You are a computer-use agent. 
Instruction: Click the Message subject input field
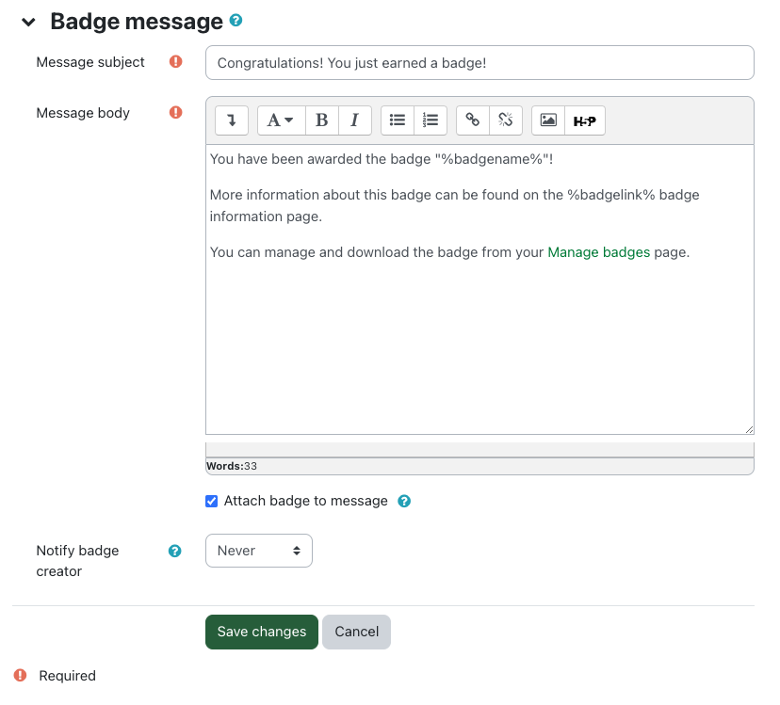click(x=479, y=63)
